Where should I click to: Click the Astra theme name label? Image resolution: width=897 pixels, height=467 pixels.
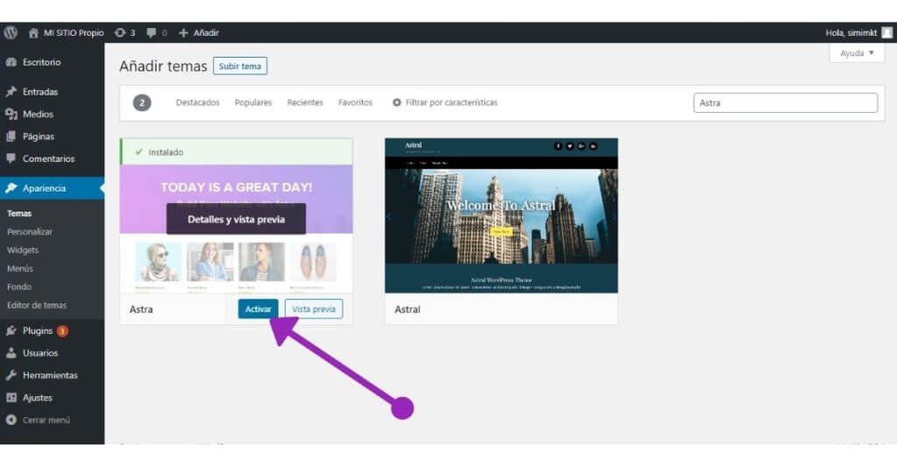pos(141,309)
